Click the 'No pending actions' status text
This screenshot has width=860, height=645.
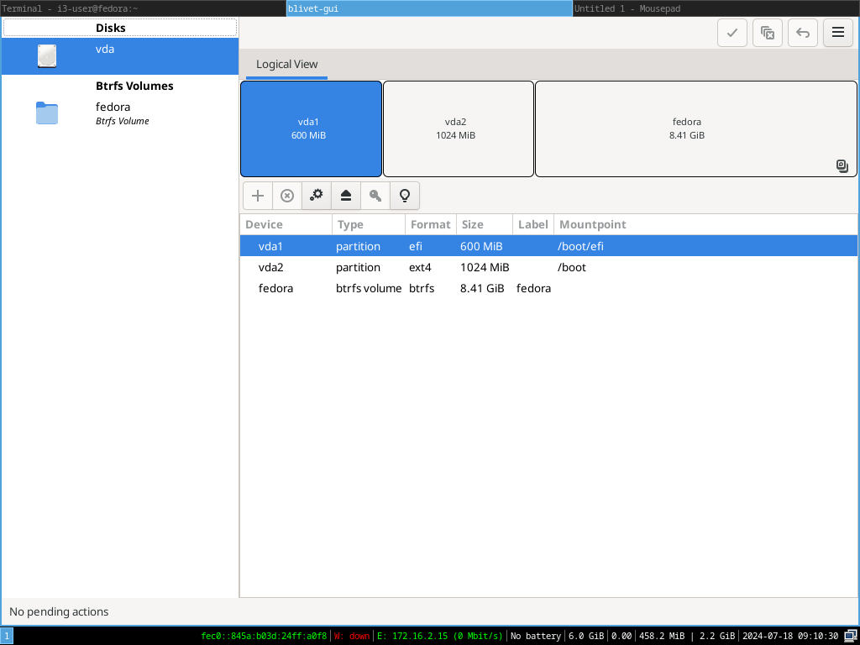[x=59, y=611]
